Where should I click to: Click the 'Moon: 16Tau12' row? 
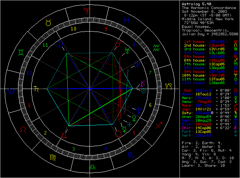(210, 94)
